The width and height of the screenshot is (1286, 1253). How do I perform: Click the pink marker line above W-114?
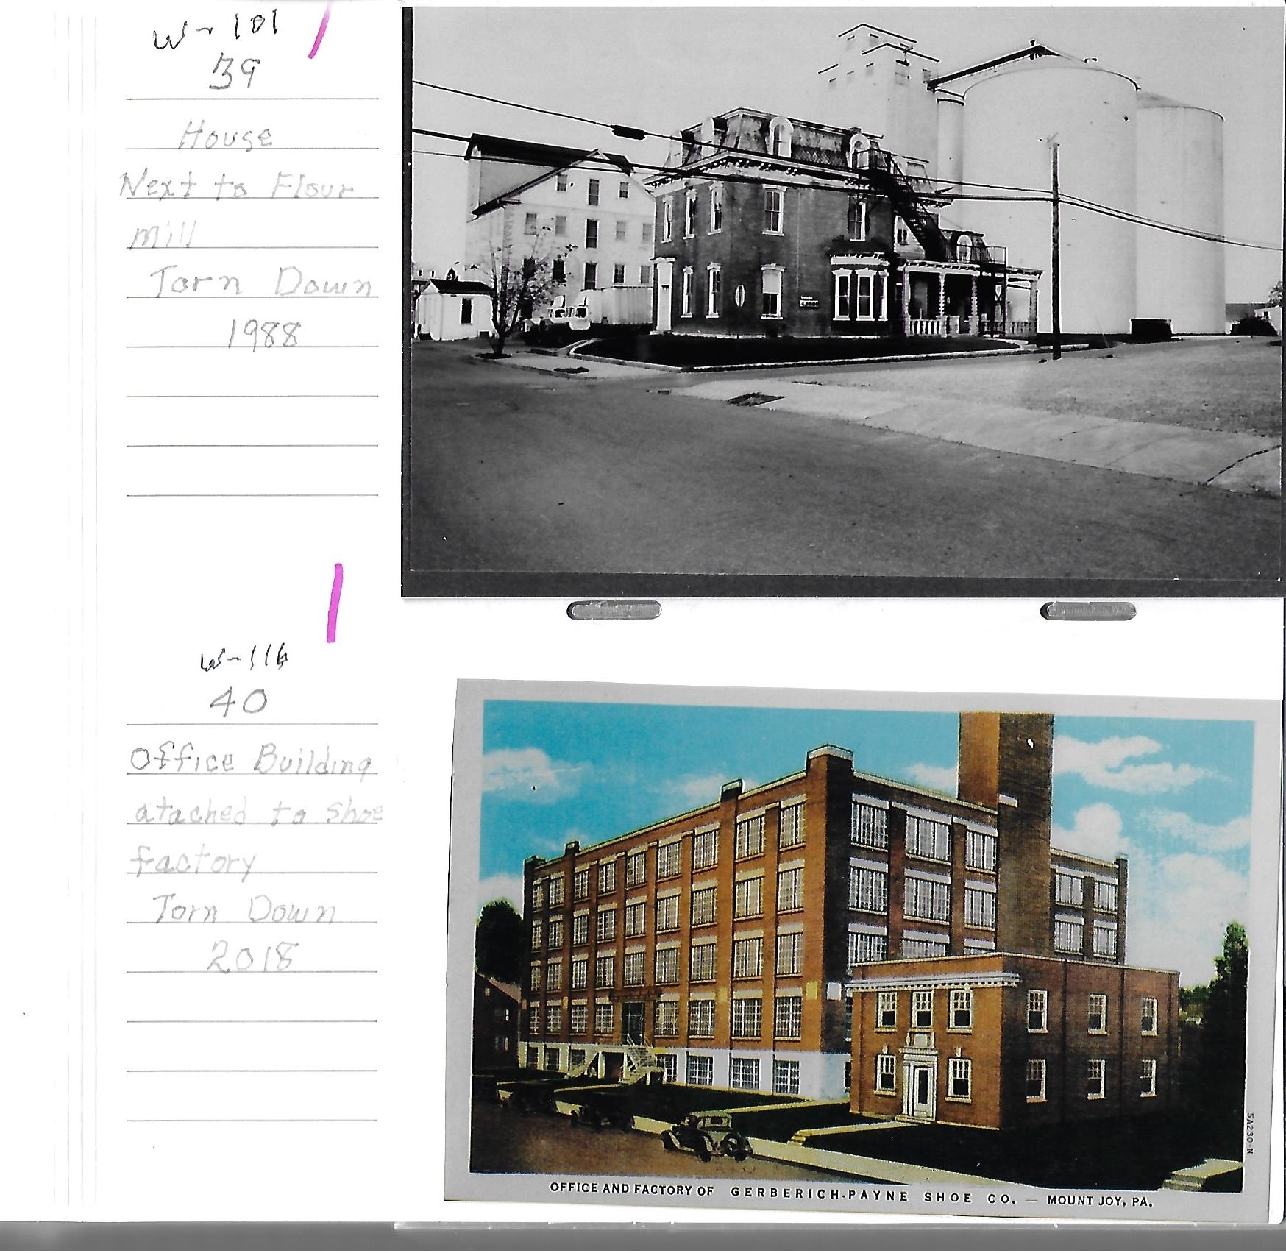pos(335,602)
